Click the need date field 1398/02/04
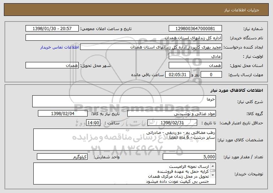Image resolution: width=273 pixels, height=193 pixels. click(63, 114)
